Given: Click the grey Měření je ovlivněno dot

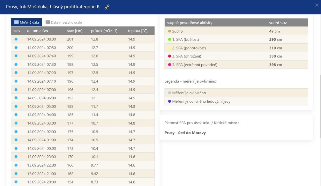Looking at the screenshot, I should [x=170, y=93].
